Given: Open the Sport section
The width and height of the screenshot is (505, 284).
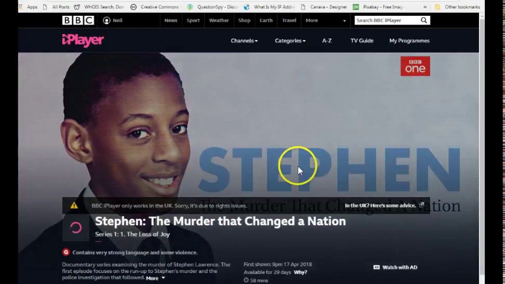Looking at the screenshot, I should coord(193,20).
